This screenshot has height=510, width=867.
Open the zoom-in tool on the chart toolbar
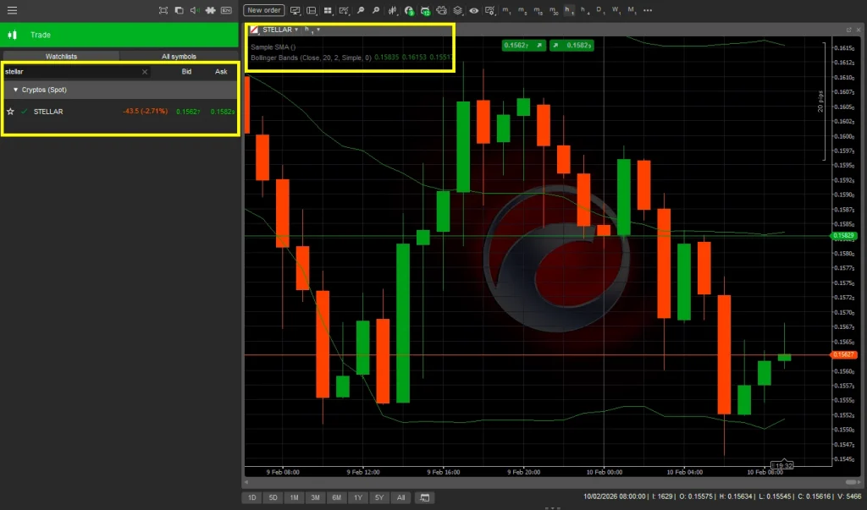coord(376,10)
